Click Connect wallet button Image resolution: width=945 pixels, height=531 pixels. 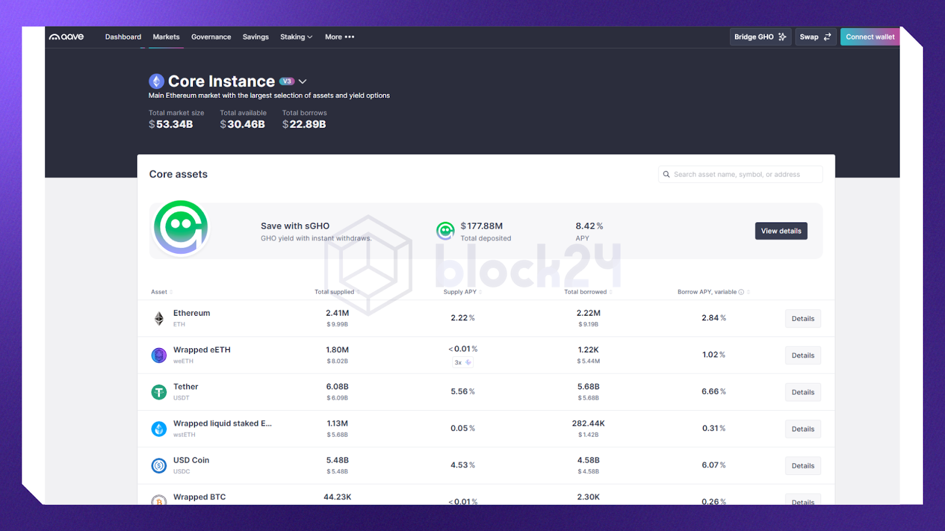pos(870,37)
